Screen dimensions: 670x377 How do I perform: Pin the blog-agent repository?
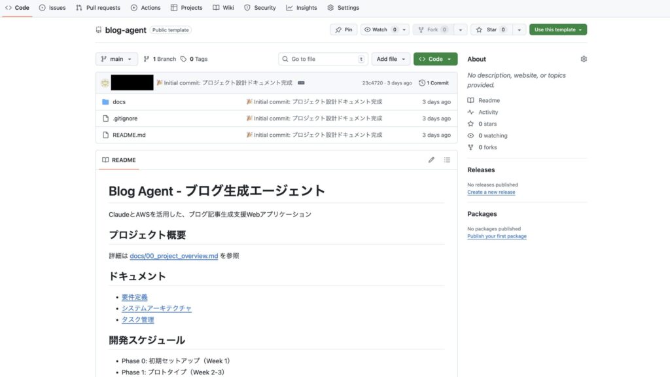(344, 29)
